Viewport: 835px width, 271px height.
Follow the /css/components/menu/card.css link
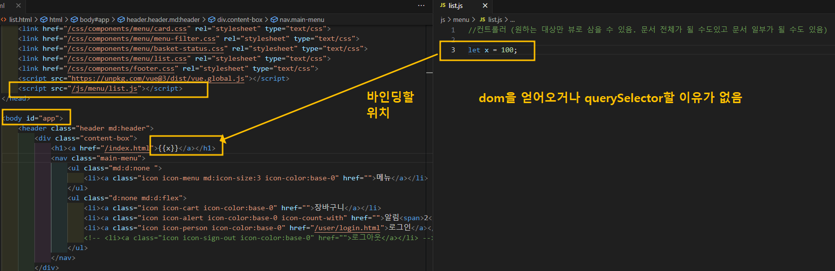pos(127,29)
